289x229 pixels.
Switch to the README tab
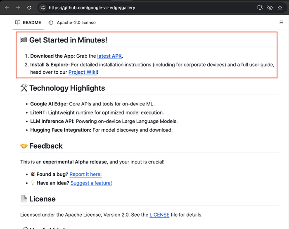[31, 23]
